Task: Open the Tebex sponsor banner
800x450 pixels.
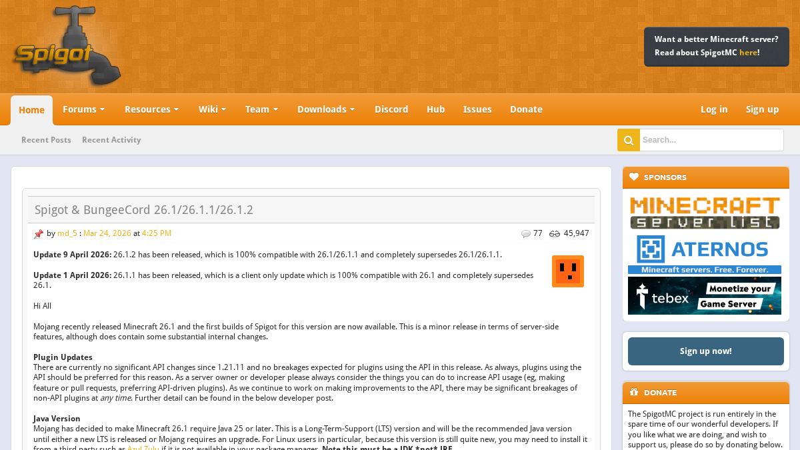Action: click(x=705, y=295)
